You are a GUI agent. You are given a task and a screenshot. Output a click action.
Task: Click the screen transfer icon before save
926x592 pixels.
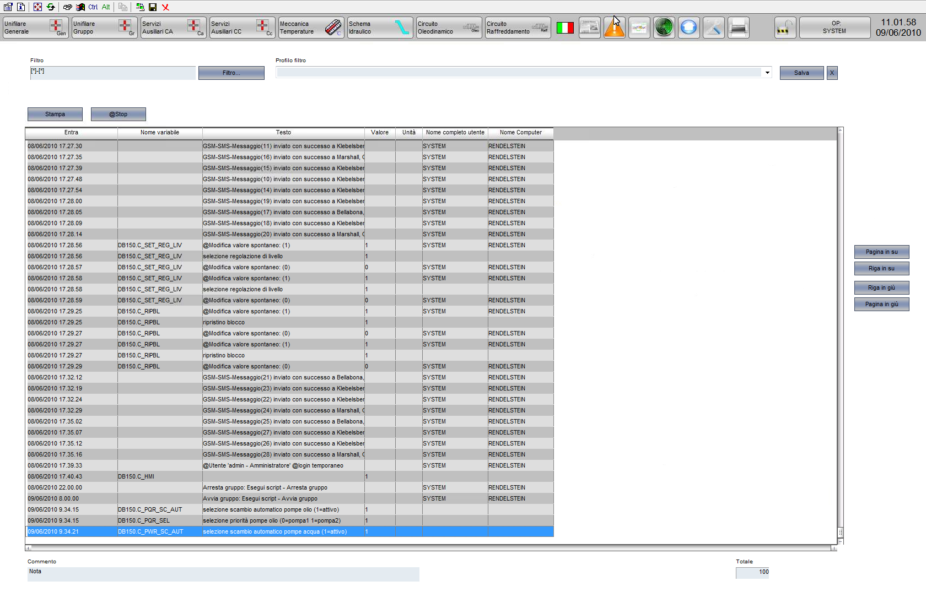(x=140, y=7)
